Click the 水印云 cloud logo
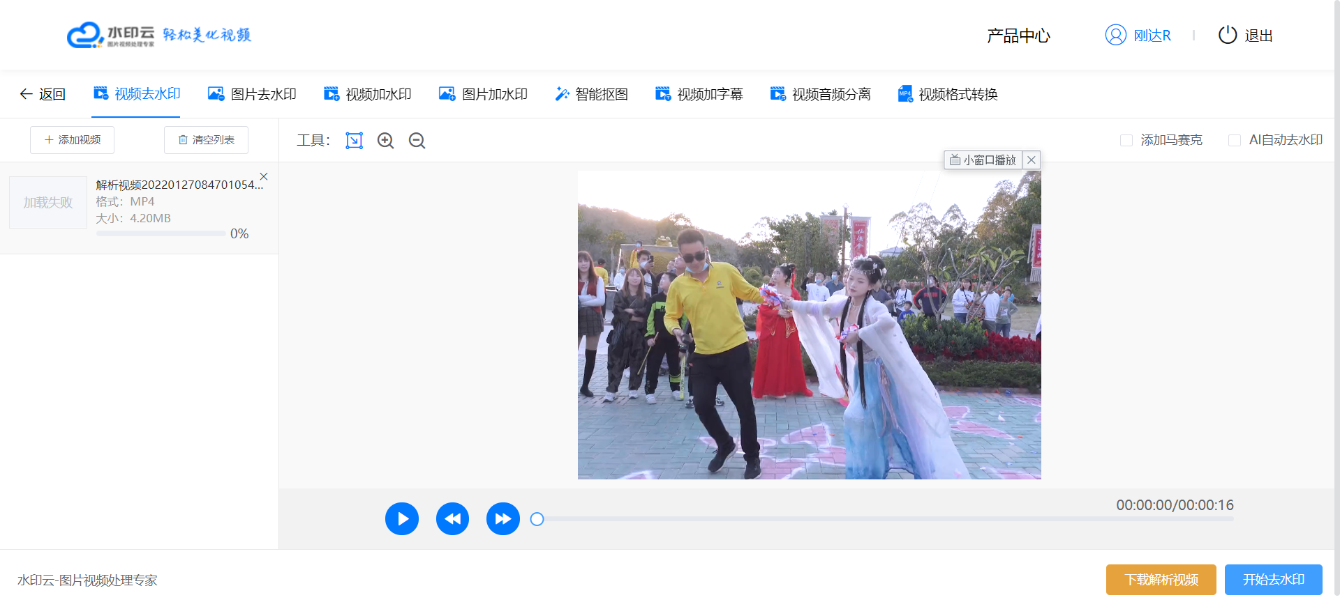1340x609 pixels. click(110, 35)
